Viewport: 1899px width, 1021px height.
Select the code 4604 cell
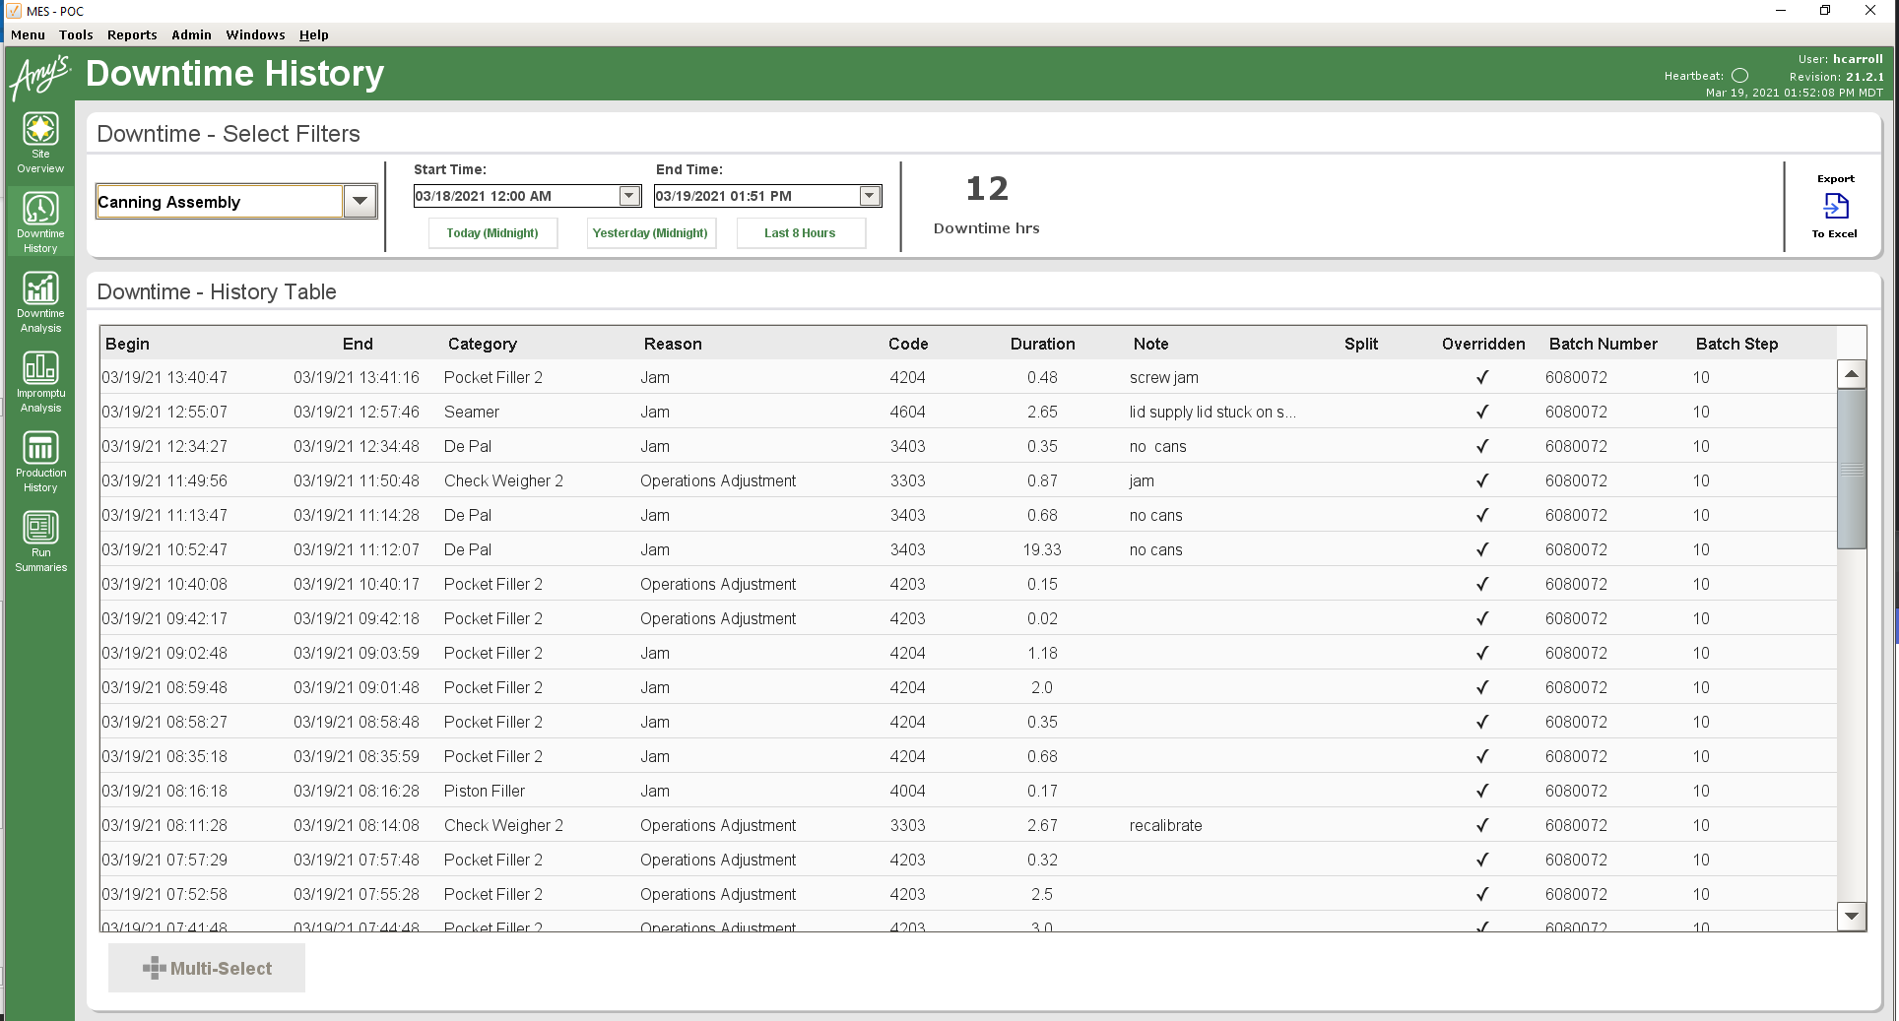(908, 412)
